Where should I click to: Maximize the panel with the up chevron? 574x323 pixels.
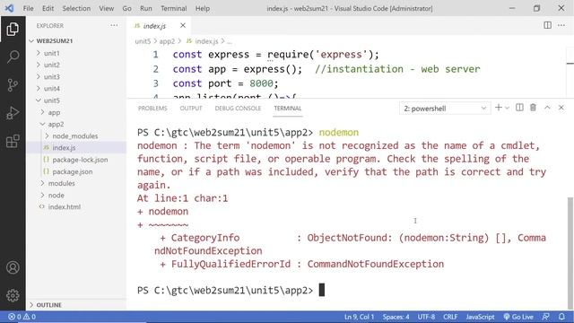coord(547,108)
